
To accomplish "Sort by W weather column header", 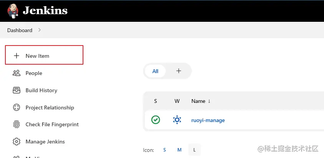I will point(177,101).
